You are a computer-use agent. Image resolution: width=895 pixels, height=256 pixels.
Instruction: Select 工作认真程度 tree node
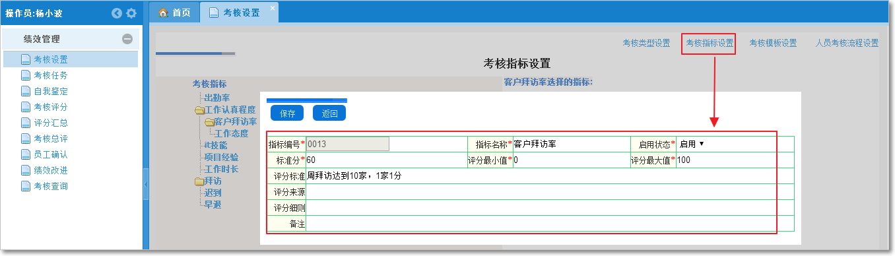point(230,110)
